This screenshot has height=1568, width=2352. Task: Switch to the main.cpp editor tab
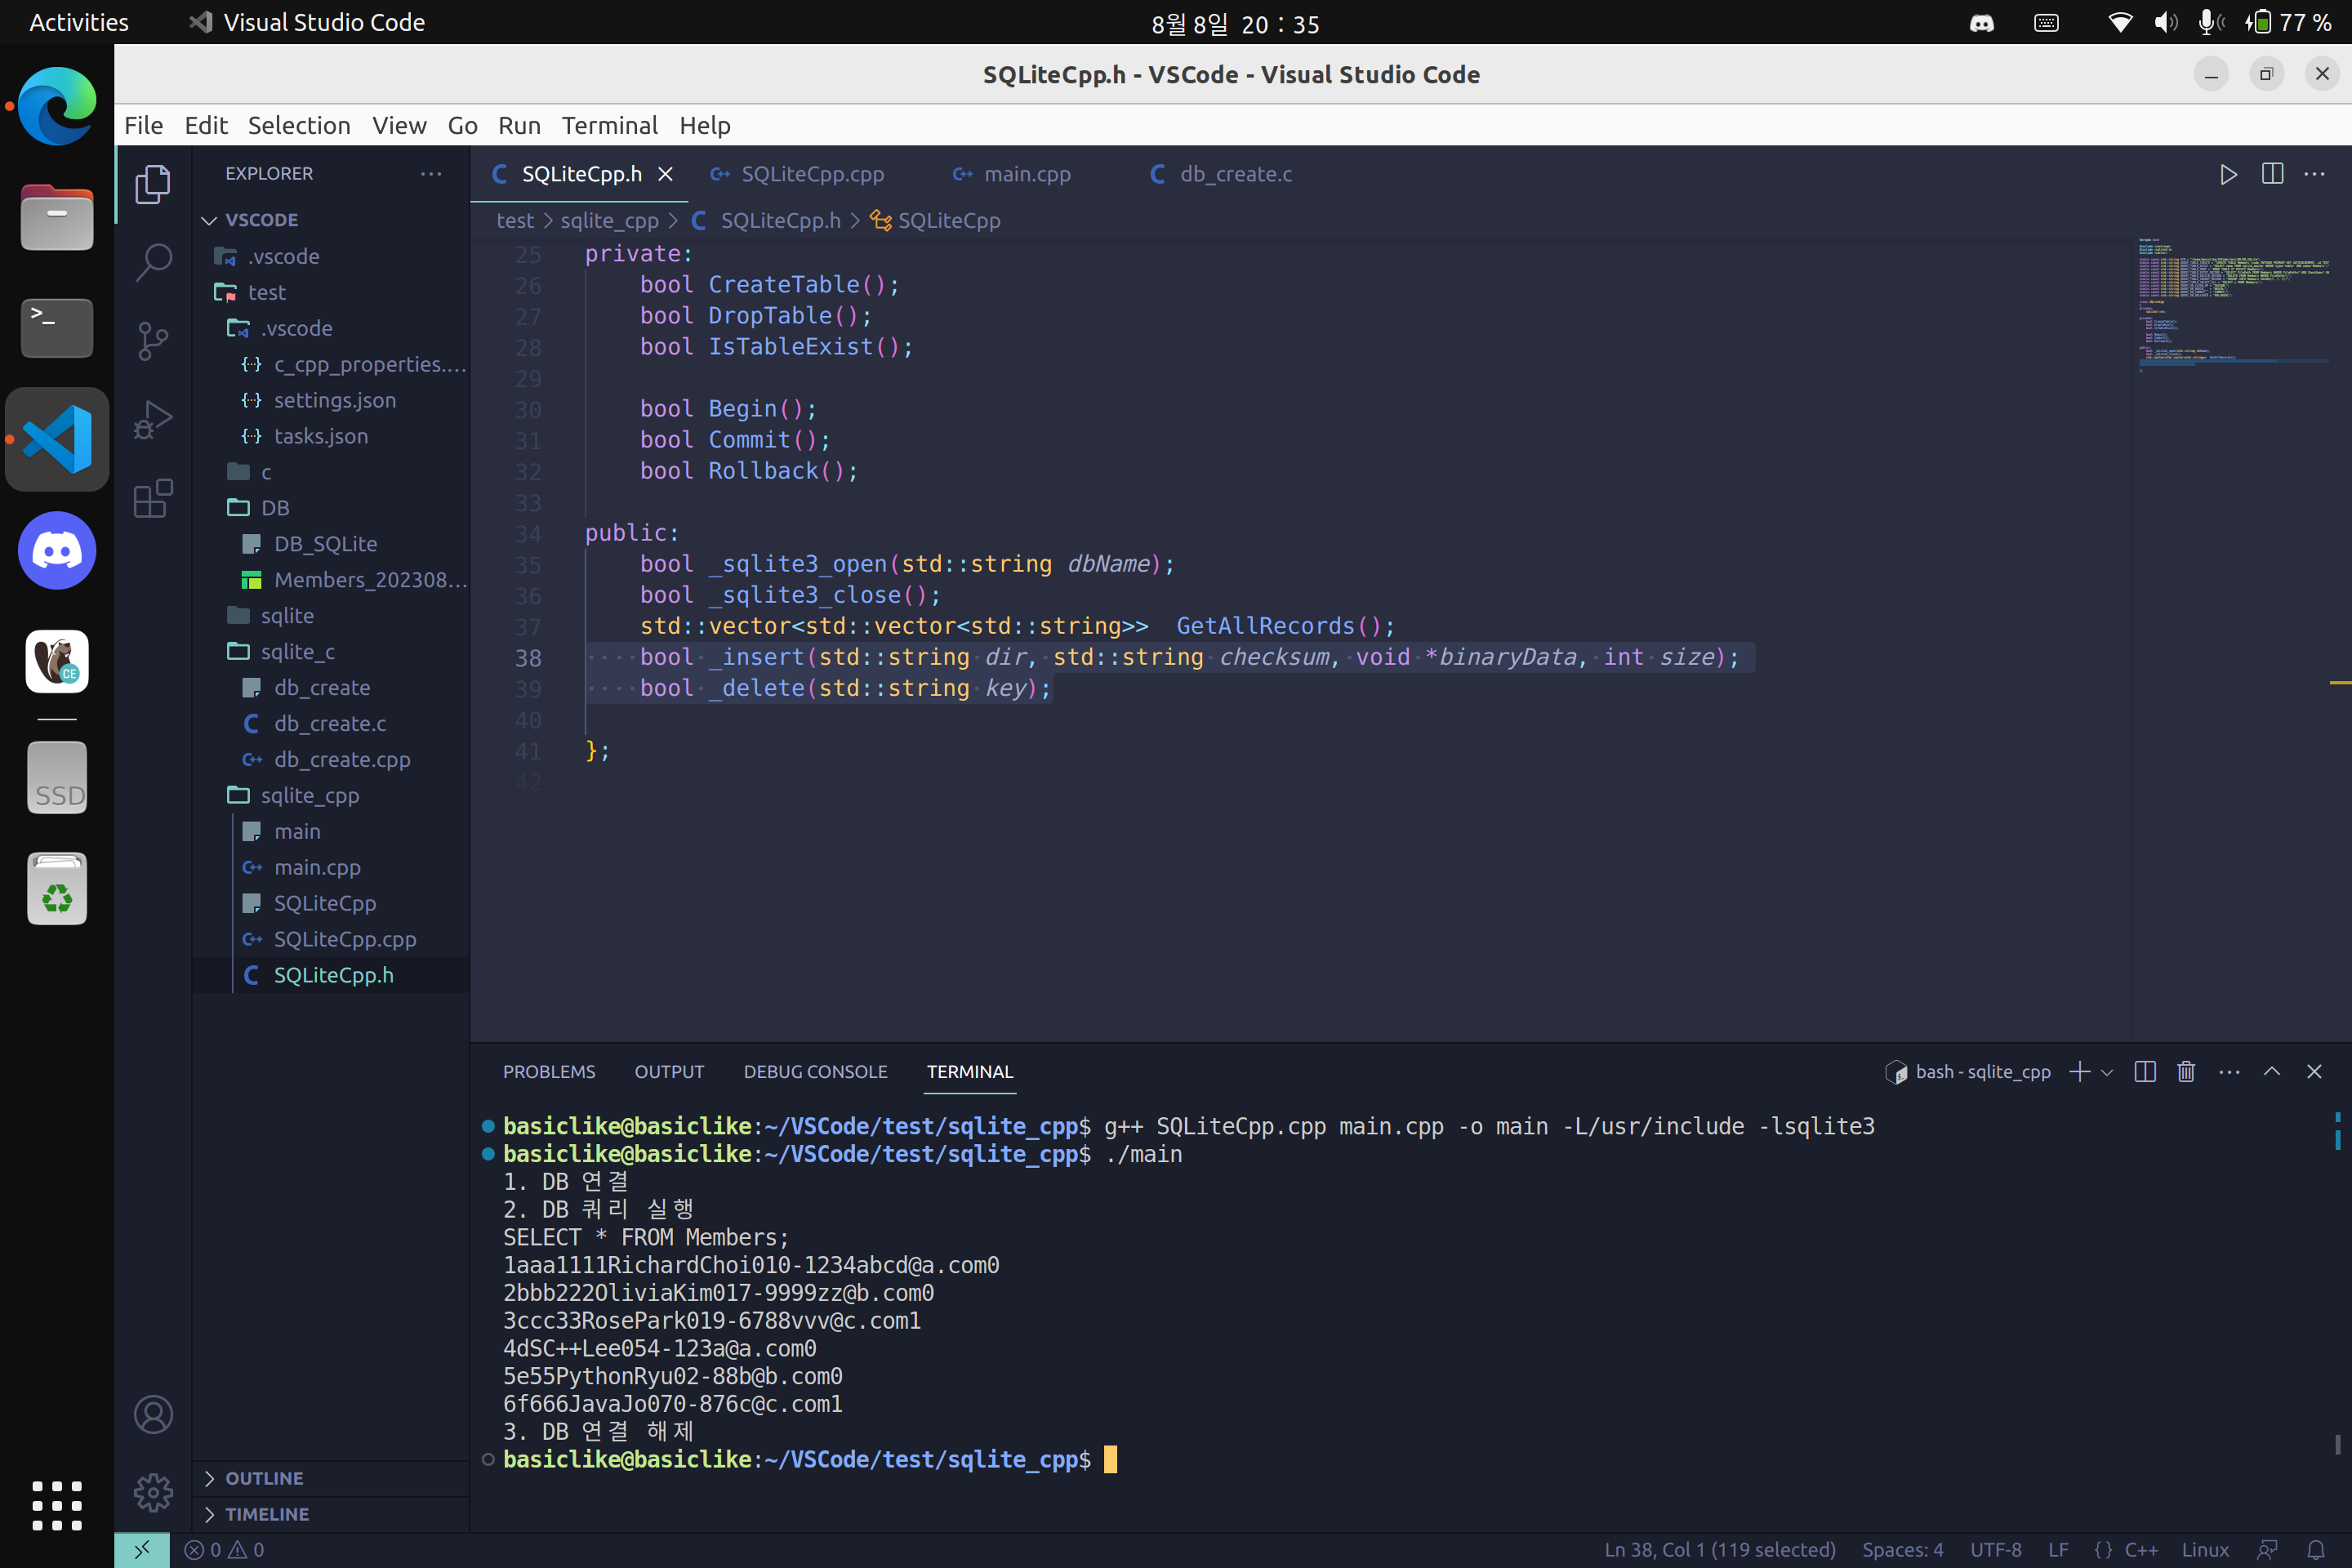click(x=1026, y=174)
